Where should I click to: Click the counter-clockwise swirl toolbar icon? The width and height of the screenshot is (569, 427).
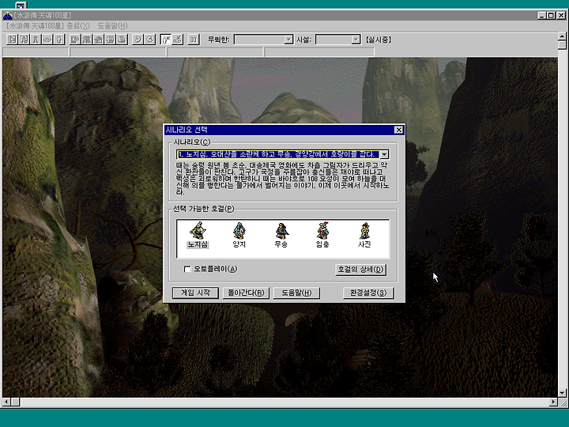[x=149, y=40]
